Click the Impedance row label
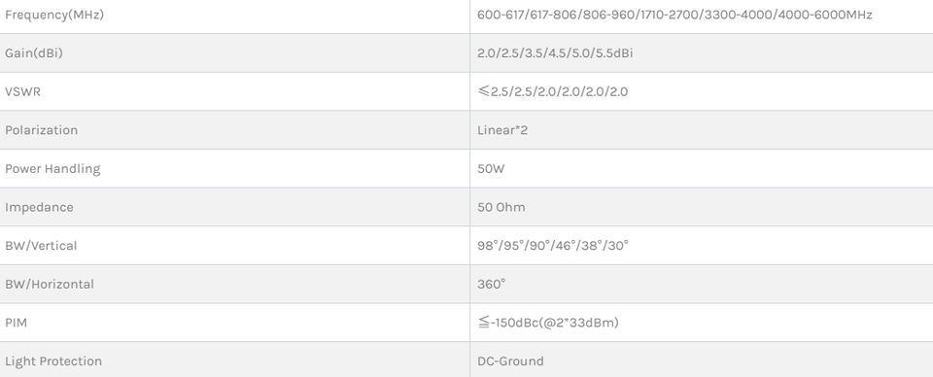 (x=39, y=208)
